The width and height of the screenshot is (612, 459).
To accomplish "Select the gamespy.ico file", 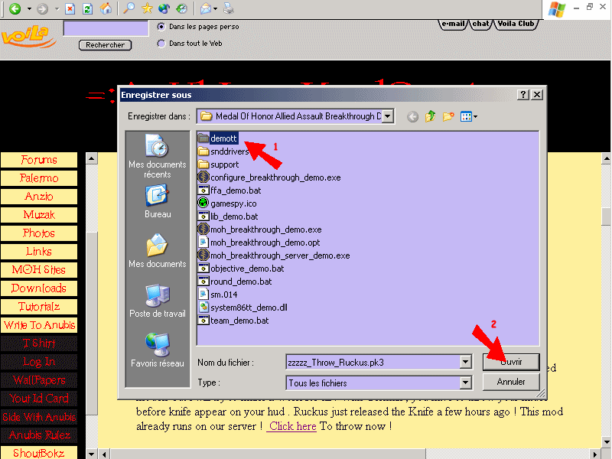I will pyautogui.click(x=227, y=203).
